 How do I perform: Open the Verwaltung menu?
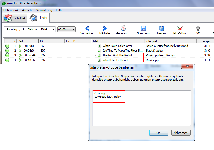[x=44, y=10]
